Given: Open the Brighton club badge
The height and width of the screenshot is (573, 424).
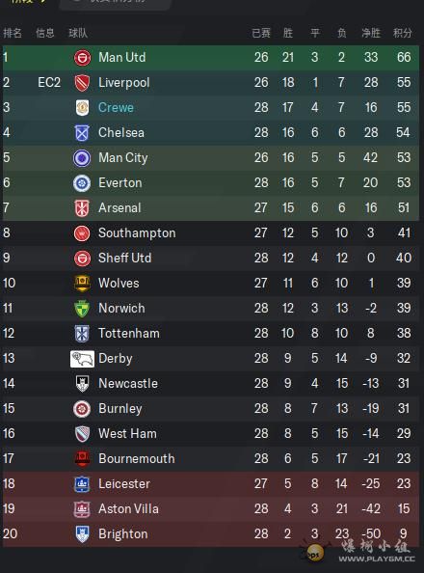Looking at the screenshot, I should (82, 533).
